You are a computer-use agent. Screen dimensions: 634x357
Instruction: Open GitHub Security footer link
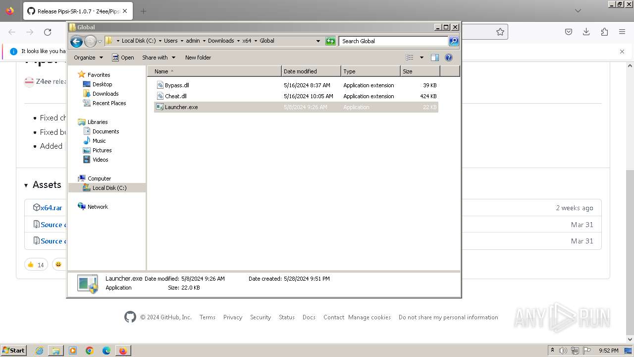[261, 317]
